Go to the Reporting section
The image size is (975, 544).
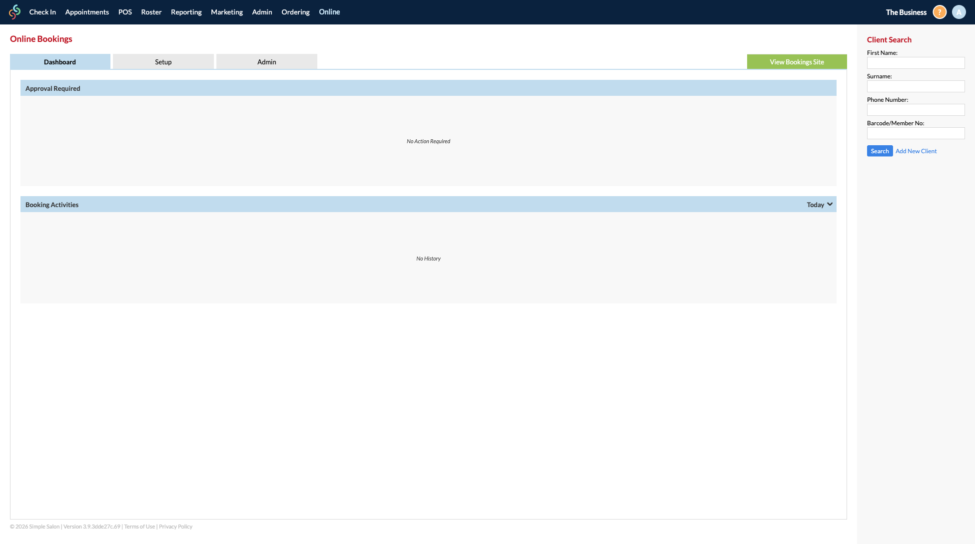point(186,11)
